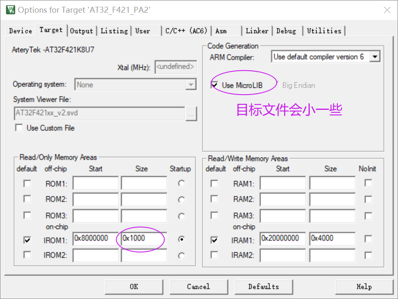Screen dimensions: 398x299
Task: Restore settings with Defaults button
Action: 264,287
